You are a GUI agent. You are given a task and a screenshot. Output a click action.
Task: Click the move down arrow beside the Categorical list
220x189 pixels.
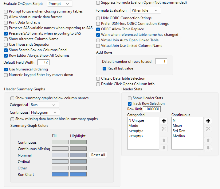click(x=164, y=148)
